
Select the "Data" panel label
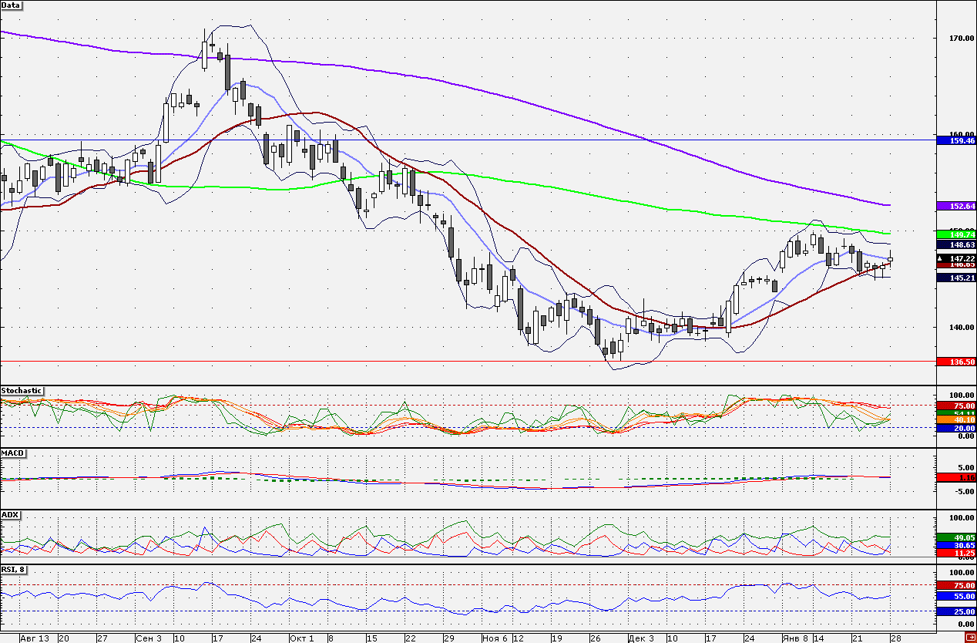12,5
